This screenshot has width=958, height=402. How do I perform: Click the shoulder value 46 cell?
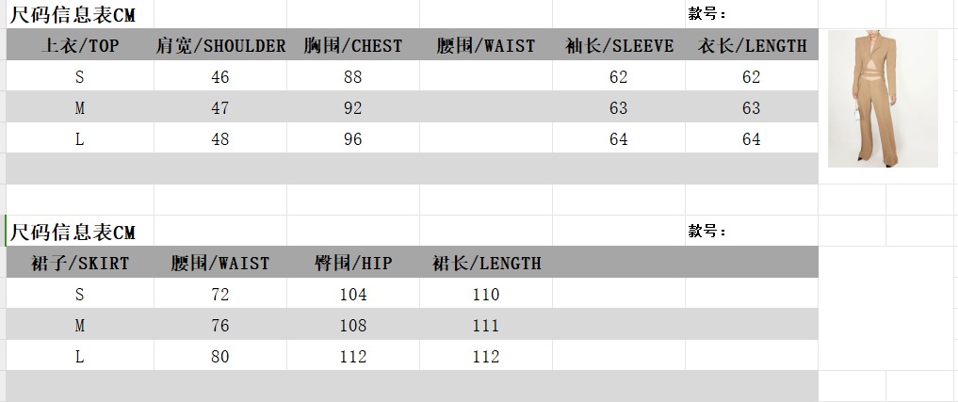220,77
